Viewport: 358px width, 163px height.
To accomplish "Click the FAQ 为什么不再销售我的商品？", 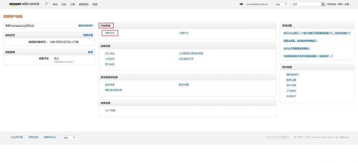I will 297,48.
